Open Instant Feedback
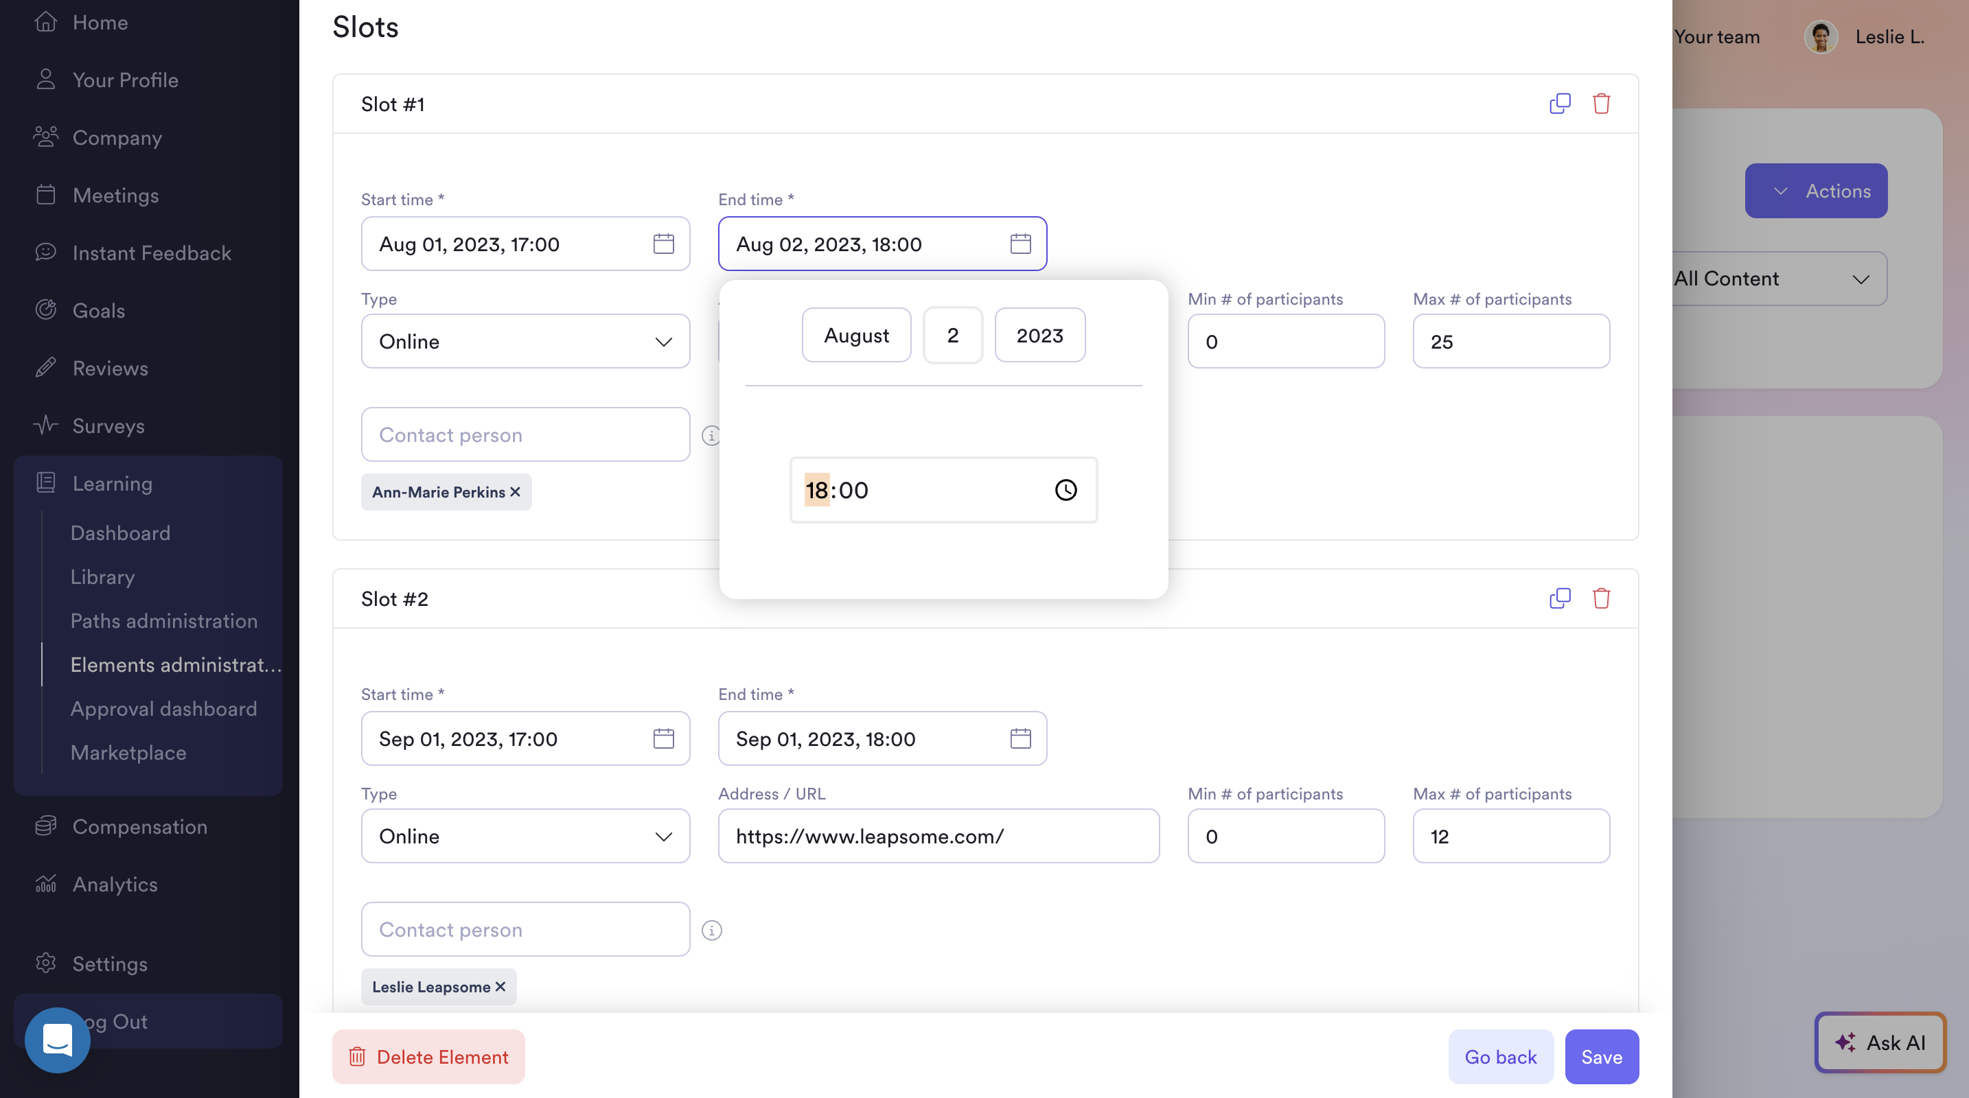The width and height of the screenshot is (1969, 1098). pos(133,253)
